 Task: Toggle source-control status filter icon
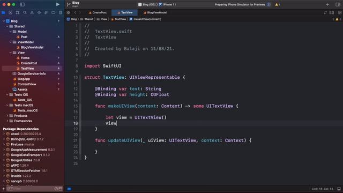(x=61, y=189)
